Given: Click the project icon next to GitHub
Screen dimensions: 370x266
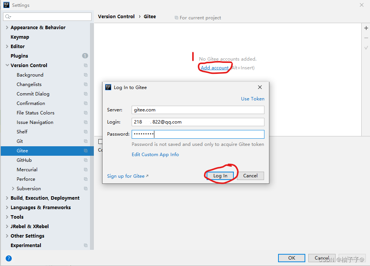Looking at the screenshot, I should coord(86,160).
